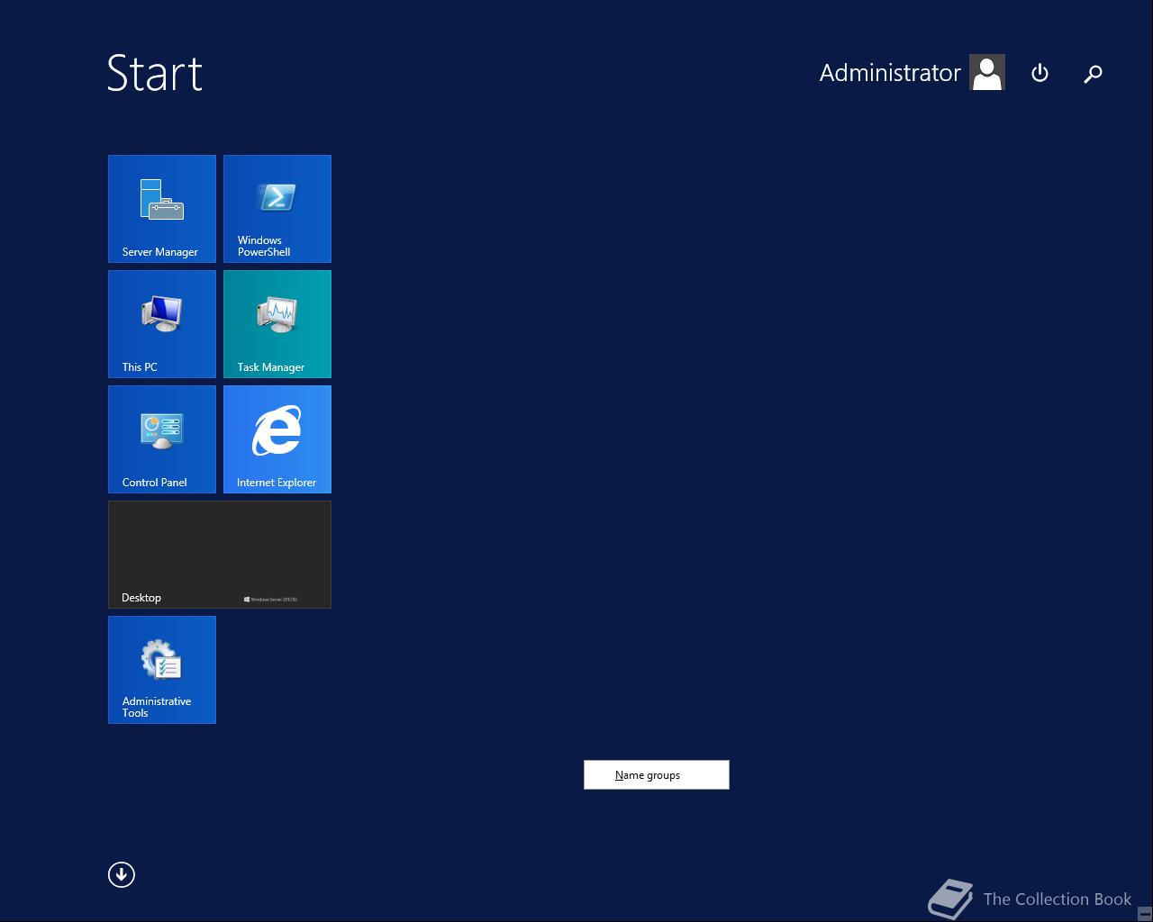Screen dimensions: 1153x922
Task: Show all apps with down arrow
Action: [122, 874]
